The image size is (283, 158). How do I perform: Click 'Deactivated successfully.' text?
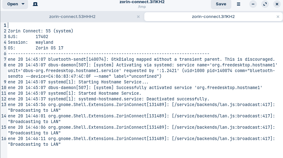point(178,99)
